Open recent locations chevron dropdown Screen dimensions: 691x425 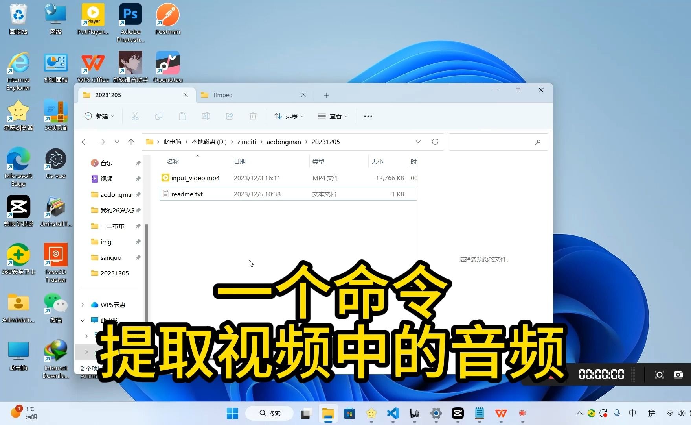coord(117,142)
